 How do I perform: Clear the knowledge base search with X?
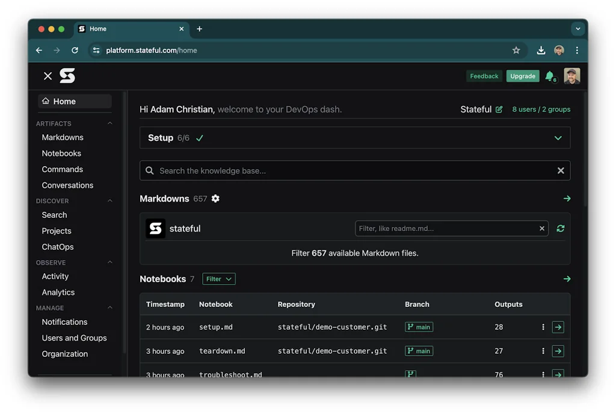click(x=560, y=170)
